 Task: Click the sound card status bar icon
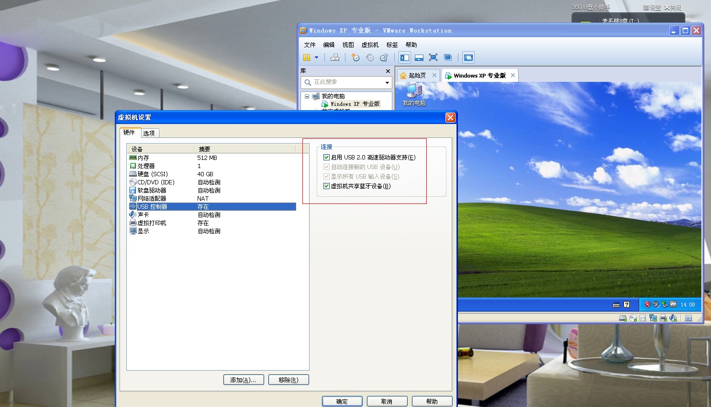coord(673,318)
